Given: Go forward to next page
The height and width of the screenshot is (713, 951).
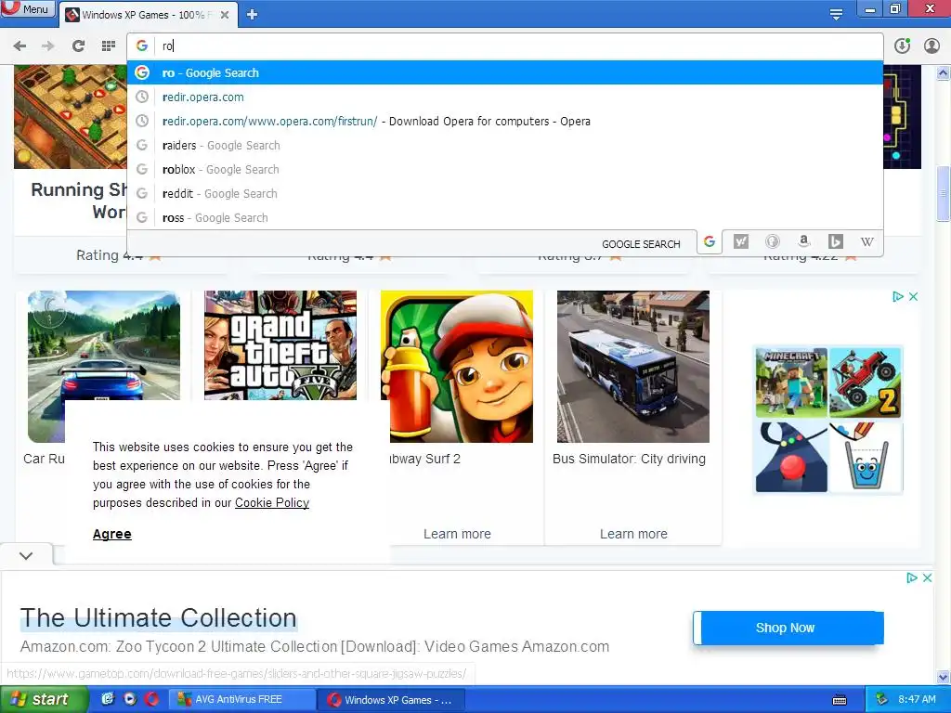Looking at the screenshot, I should [48, 45].
